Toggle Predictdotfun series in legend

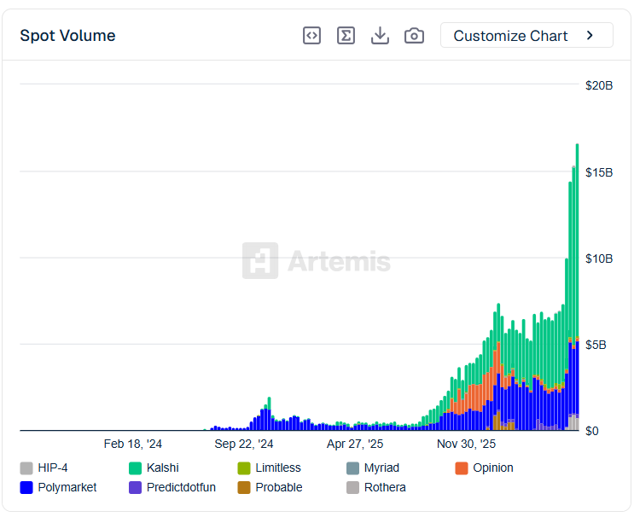pyautogui.click(x=172, y=487)
